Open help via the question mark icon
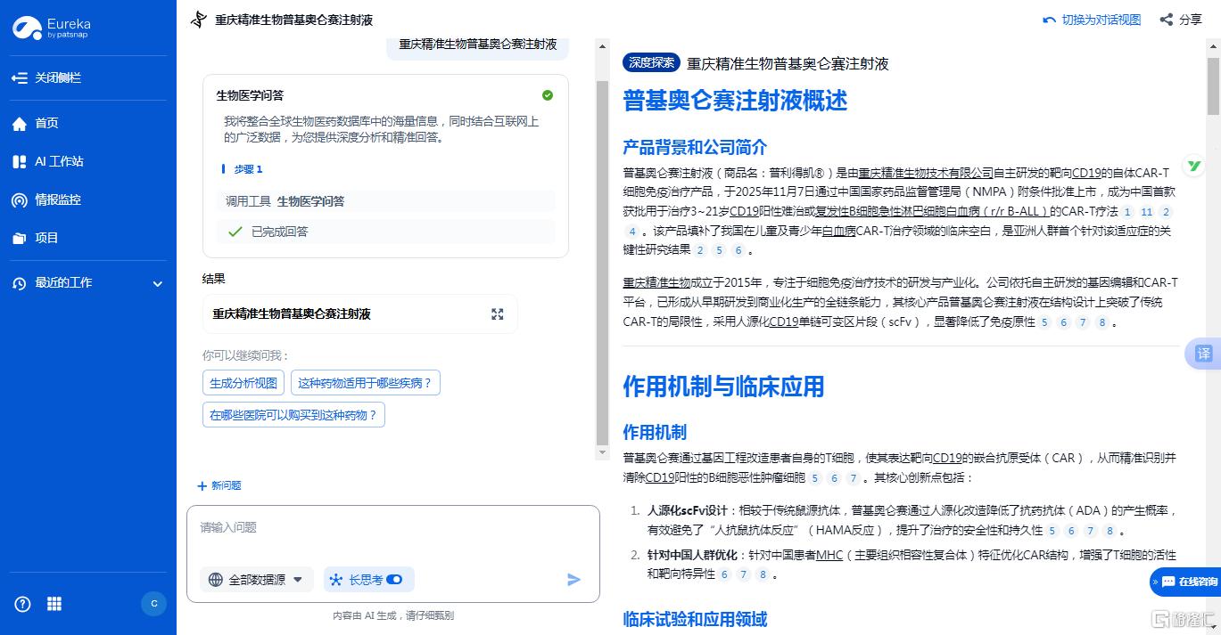This screenshot has height=635, width=1221. point(21,604)
